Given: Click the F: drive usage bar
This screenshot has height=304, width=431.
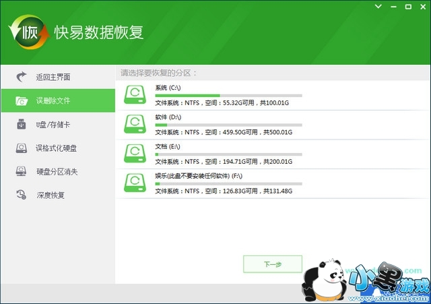Looking at the screenshot, I should pyautogui.click(x=229, y=184).
